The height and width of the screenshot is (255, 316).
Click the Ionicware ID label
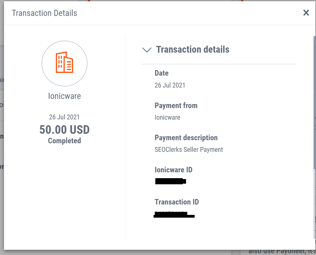tap(173, 170)
